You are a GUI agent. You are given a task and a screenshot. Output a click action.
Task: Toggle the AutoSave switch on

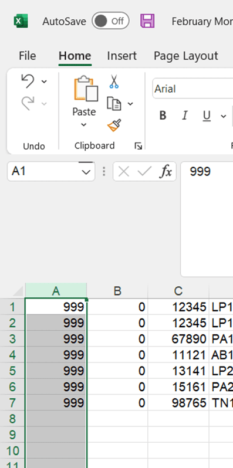coord(110,21)
